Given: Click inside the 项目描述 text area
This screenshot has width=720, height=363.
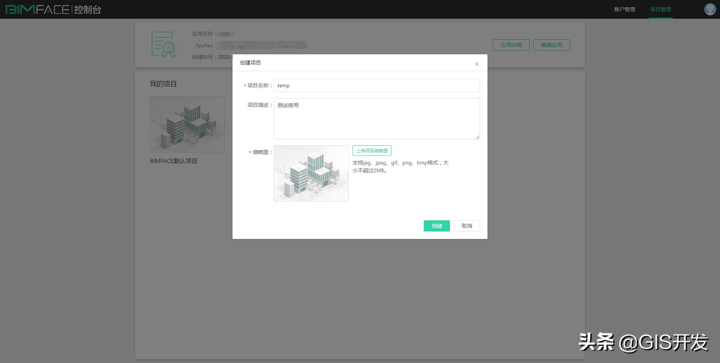Looking at the screenshot, I should (376, 118).
